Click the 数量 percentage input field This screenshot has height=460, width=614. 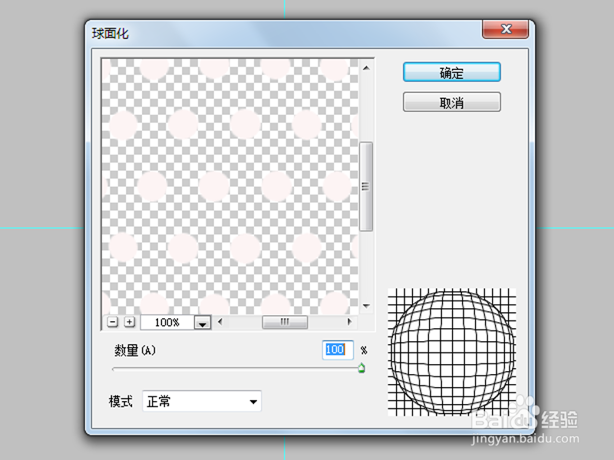(338, 350)
